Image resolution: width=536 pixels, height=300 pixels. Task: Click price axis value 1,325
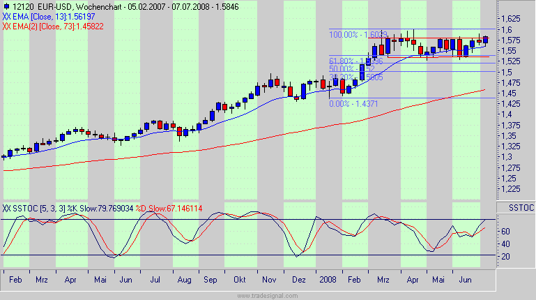511,147
